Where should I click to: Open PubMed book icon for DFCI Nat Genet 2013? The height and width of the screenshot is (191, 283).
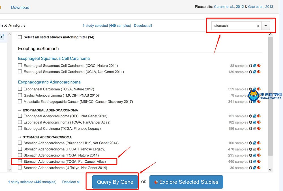pos(254,116)
